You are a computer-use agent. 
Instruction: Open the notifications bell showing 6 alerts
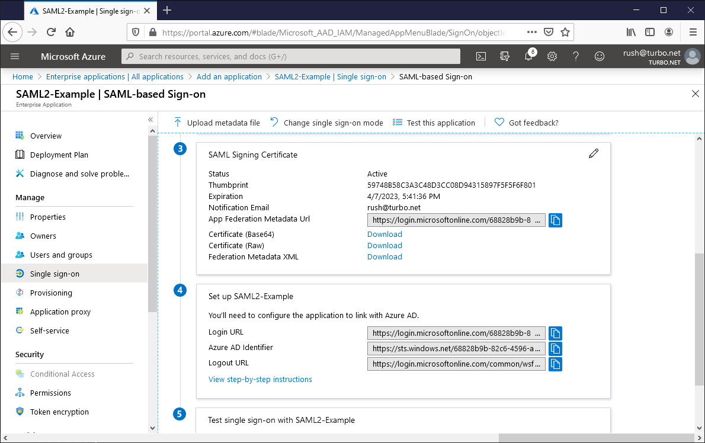[x=528, y=56]
